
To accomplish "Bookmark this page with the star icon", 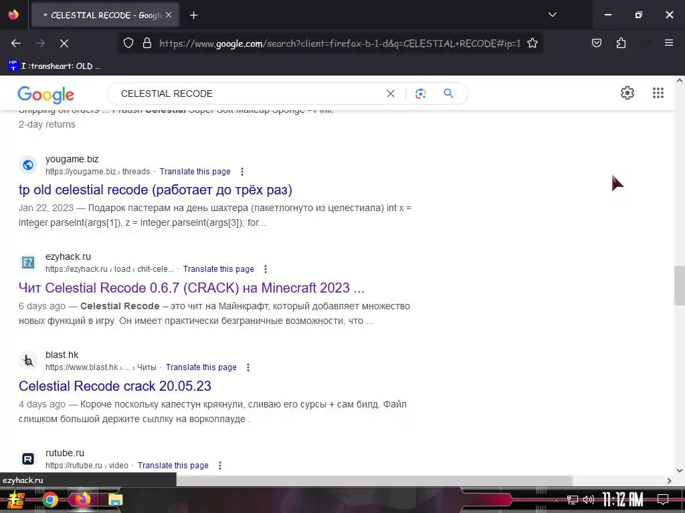I will pyautogui.click(x=532, y=43).
